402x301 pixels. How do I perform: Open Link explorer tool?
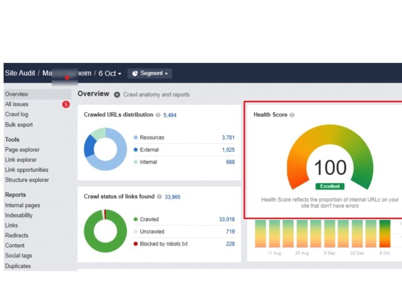pos(21,160)
